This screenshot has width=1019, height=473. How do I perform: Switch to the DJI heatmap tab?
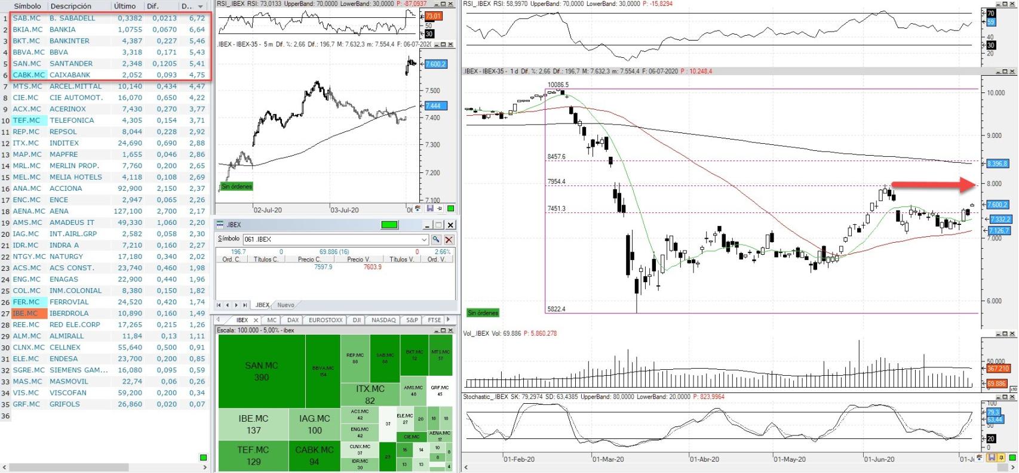[x=357, y=320]
